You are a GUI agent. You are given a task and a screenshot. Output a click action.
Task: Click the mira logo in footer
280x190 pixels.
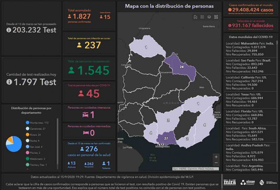pyautogui.click(x=230, y=182)
